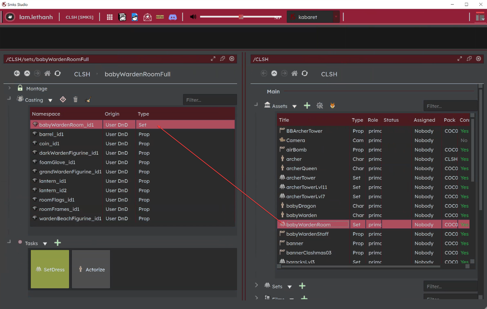Viewport: 487px width, 309px height.
Task: Click the diamond icon next to Casting
Action: click(x=63, y=100)
